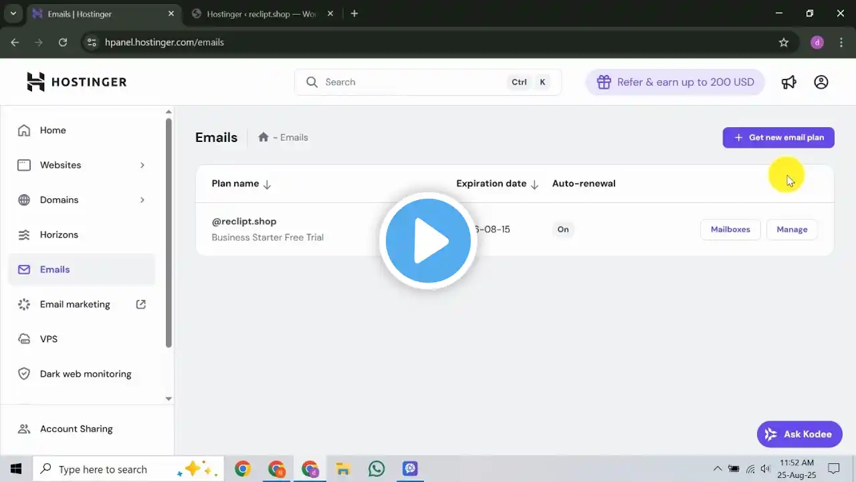Click the Chrome address bar URL

(x=165, y=42)
